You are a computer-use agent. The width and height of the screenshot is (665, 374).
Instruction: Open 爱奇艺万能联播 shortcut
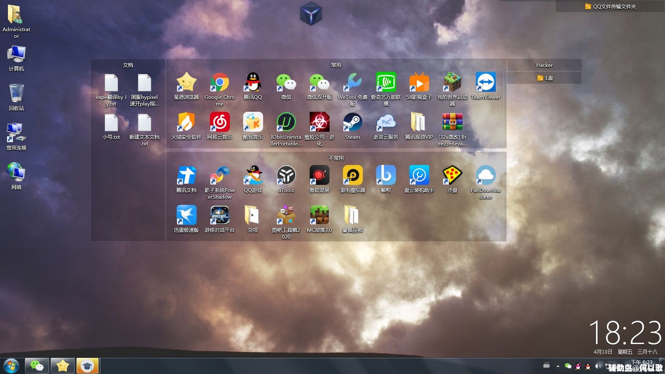tap(386, 89)
